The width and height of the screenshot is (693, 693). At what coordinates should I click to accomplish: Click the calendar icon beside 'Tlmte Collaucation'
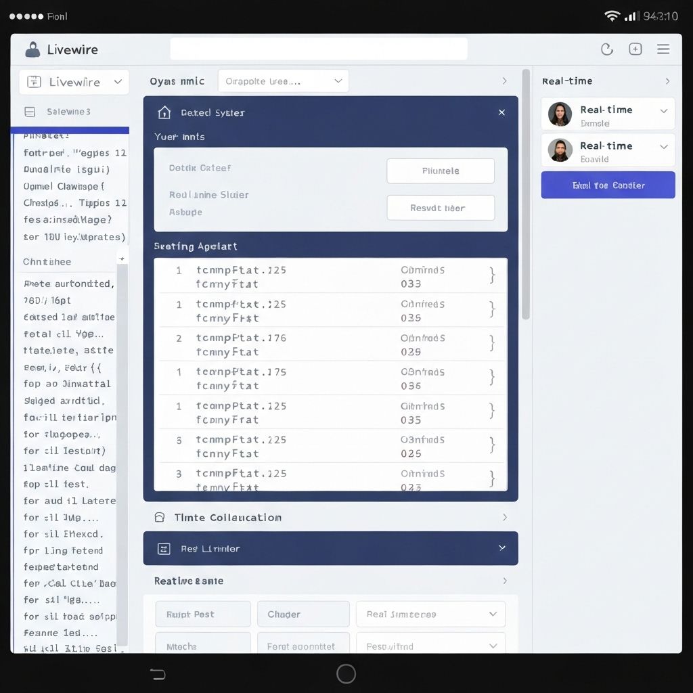point(160,516)
